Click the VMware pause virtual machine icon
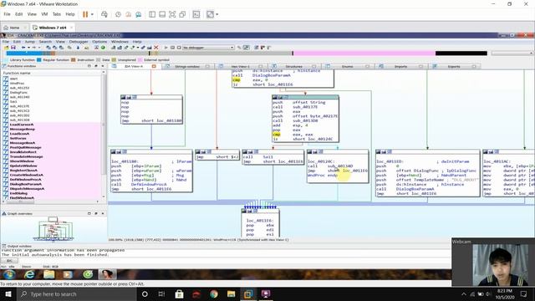Viewport: 535px width, 301px height. tap(85, 14)
